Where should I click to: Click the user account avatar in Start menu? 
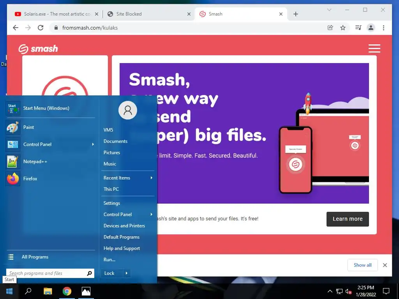click(128, 110)
